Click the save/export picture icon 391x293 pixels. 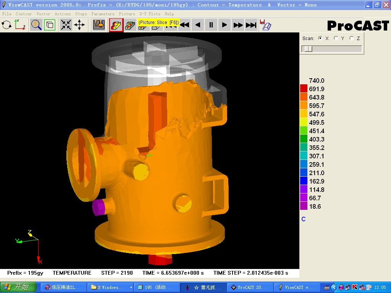pyautogui.click(x=265, y=25)
